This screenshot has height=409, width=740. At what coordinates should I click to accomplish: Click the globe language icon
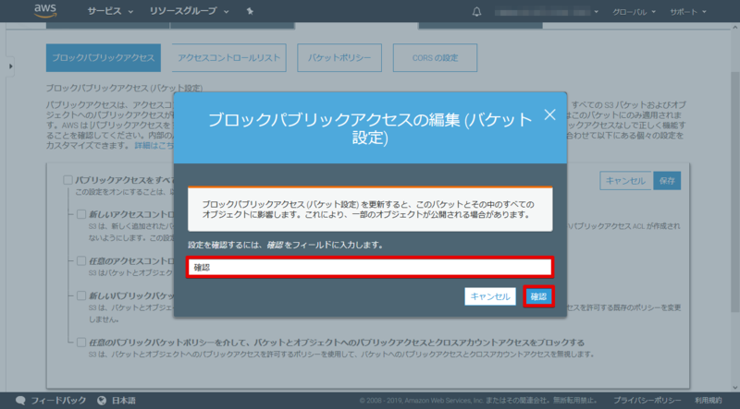(x=102, y=401)
